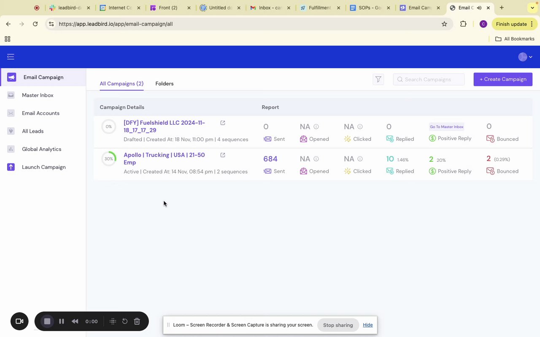Click Clicked info icon in Fuelshield row
Image resolution: width=540 pixels, height=337 pixels.
360,126
